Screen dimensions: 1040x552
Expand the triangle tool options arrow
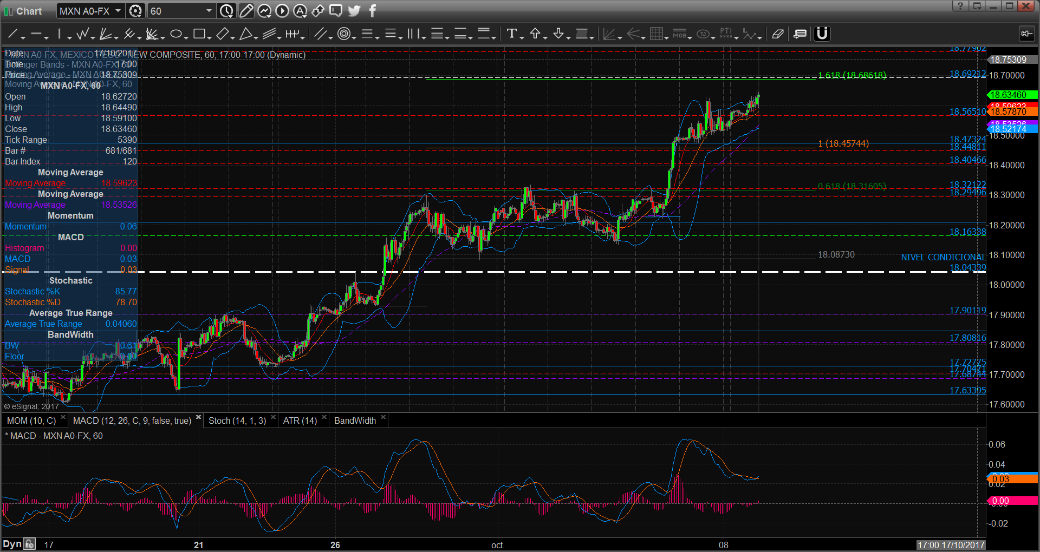[x=256, y=37]
